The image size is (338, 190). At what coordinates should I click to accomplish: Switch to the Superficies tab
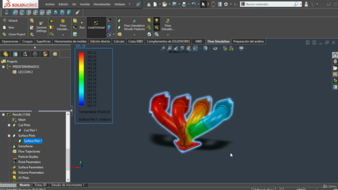coord(43,41)
